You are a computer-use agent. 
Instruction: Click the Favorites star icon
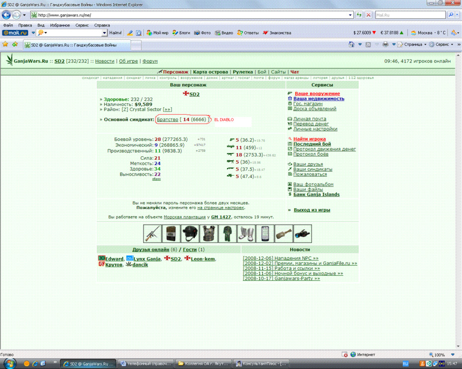tap(5, 45)
